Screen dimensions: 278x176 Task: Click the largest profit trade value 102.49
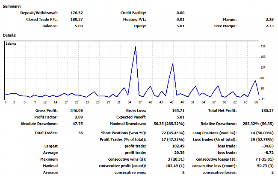coord(178,146)
